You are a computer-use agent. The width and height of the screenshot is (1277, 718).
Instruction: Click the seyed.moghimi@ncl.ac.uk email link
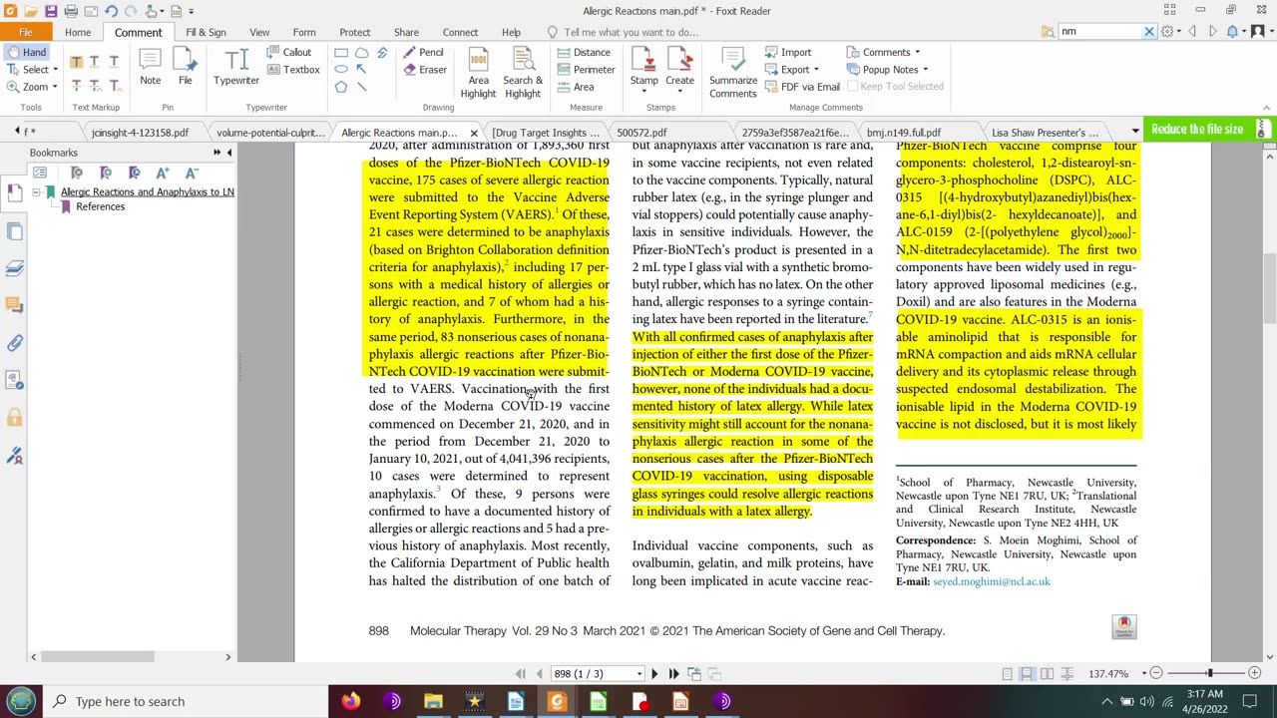pos(992,581)
